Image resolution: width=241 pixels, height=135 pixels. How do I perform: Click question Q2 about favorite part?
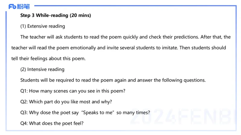66,102
